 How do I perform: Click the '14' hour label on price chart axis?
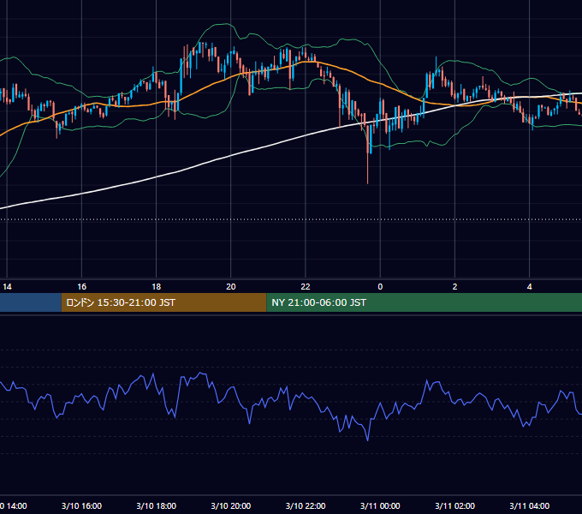coord(7,287)
